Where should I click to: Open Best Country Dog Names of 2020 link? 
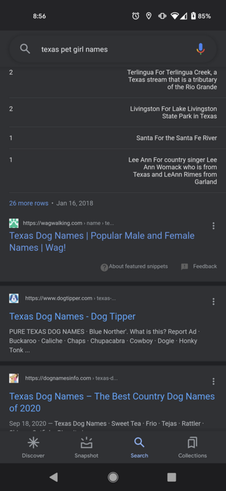[x=112, y=402]
